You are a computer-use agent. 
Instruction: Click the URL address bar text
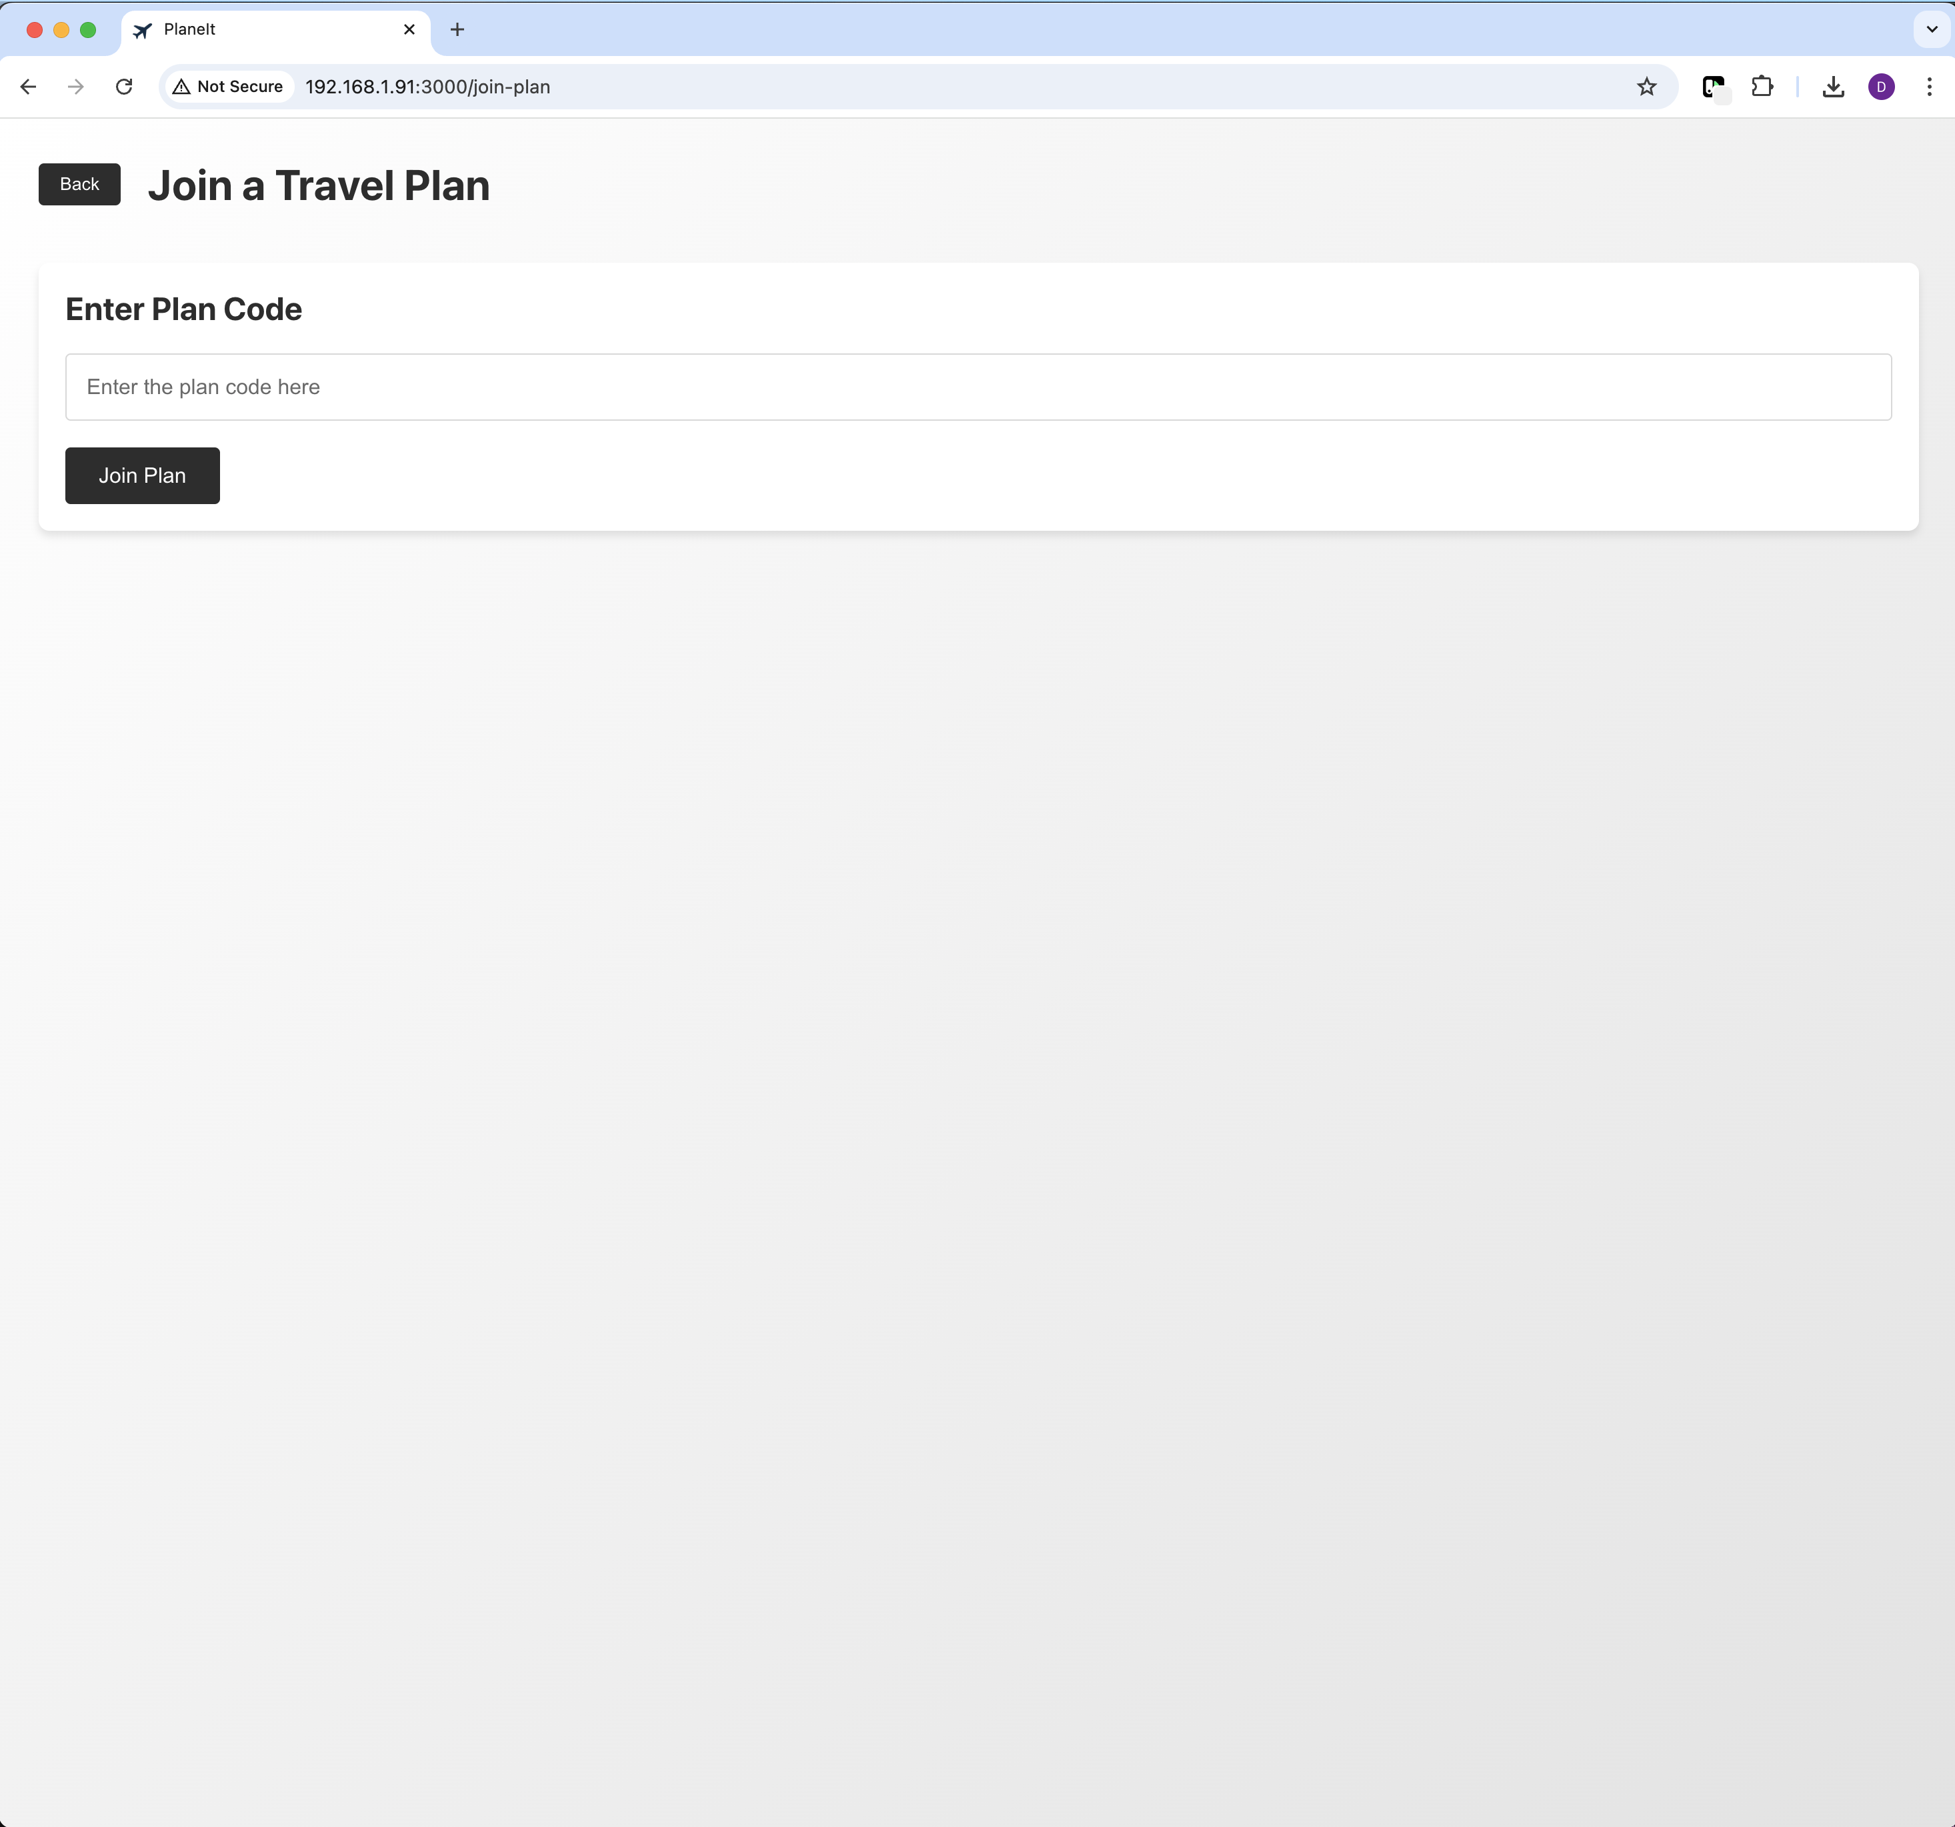(x=428, y=87)
